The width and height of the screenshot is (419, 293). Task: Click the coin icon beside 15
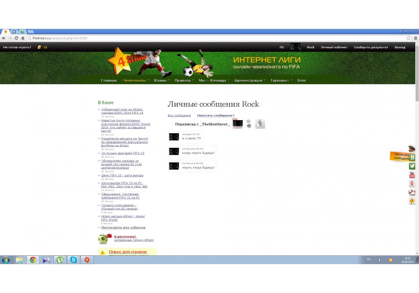tap(39, 47)
